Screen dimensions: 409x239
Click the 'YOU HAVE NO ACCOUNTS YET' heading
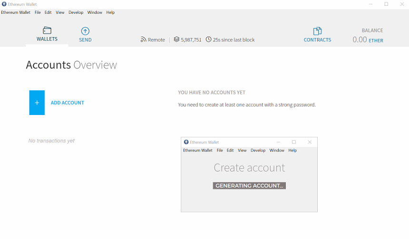click(212, 93)
